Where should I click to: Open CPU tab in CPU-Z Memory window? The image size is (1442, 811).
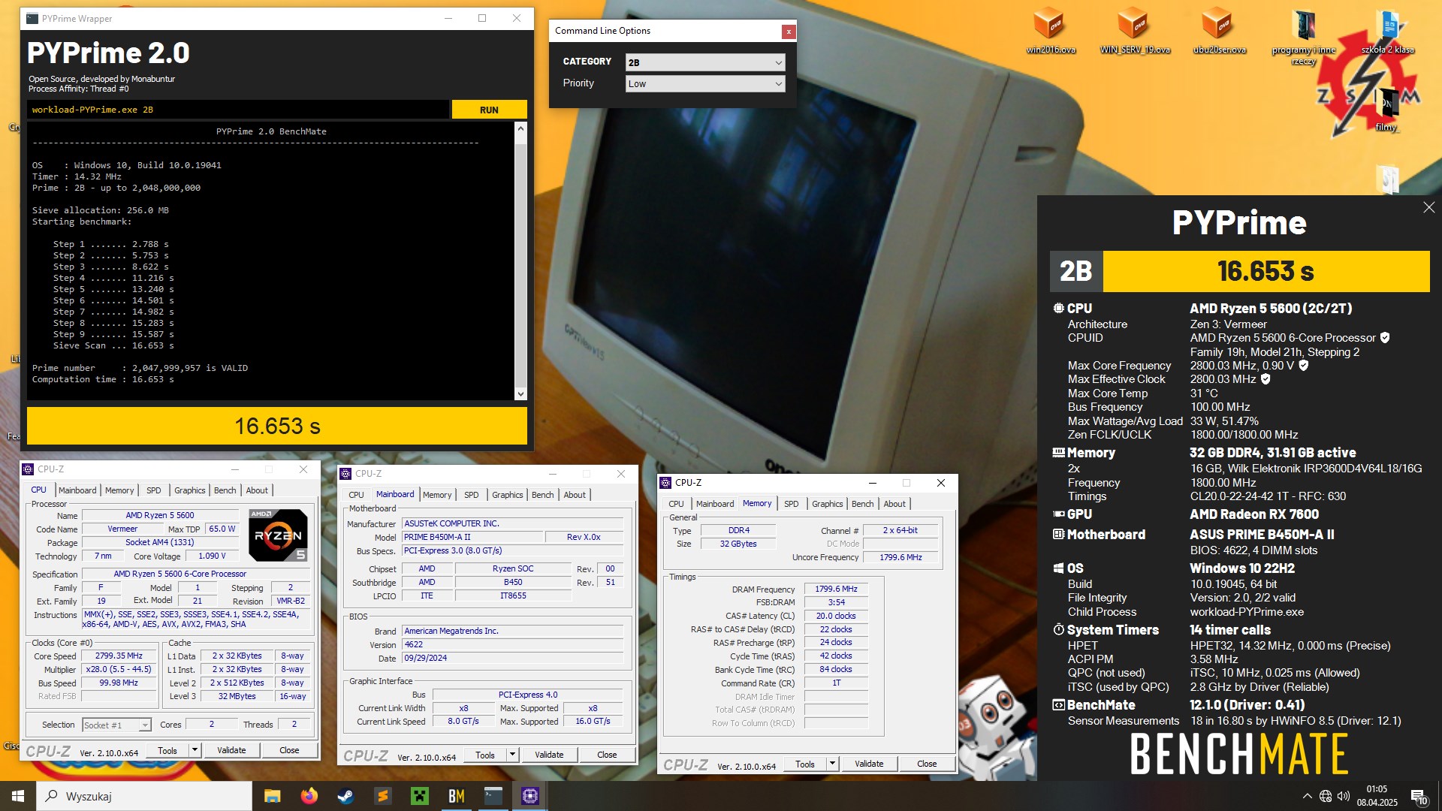676,504
